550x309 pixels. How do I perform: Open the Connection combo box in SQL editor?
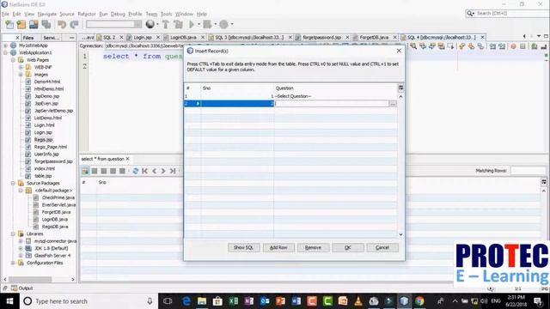click(144, 46)
